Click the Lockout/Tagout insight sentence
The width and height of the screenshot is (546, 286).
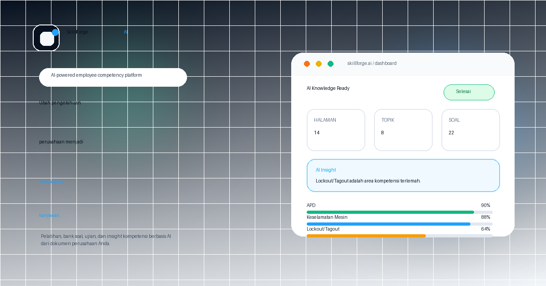tap(368, 181)
